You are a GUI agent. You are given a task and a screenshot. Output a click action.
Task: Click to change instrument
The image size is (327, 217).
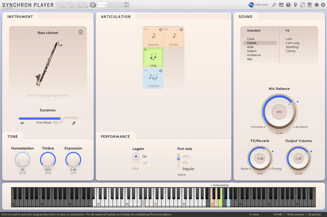(48, 95)
